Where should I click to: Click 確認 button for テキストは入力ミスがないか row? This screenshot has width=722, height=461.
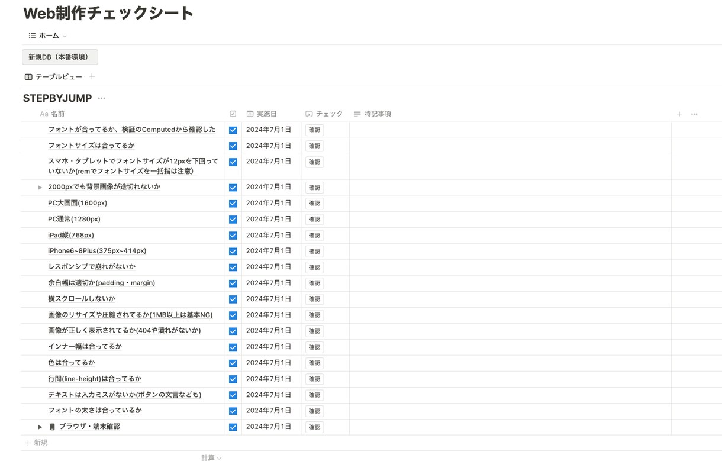[x=314, y=395]
